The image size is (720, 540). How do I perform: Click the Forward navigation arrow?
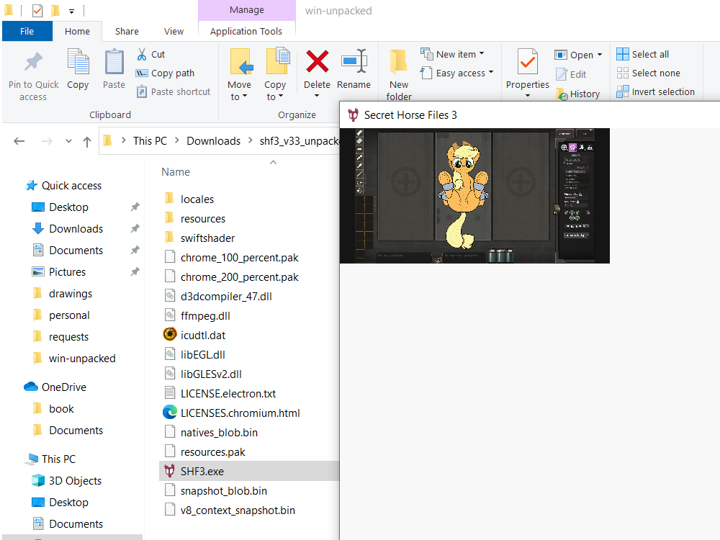[47, 141]
